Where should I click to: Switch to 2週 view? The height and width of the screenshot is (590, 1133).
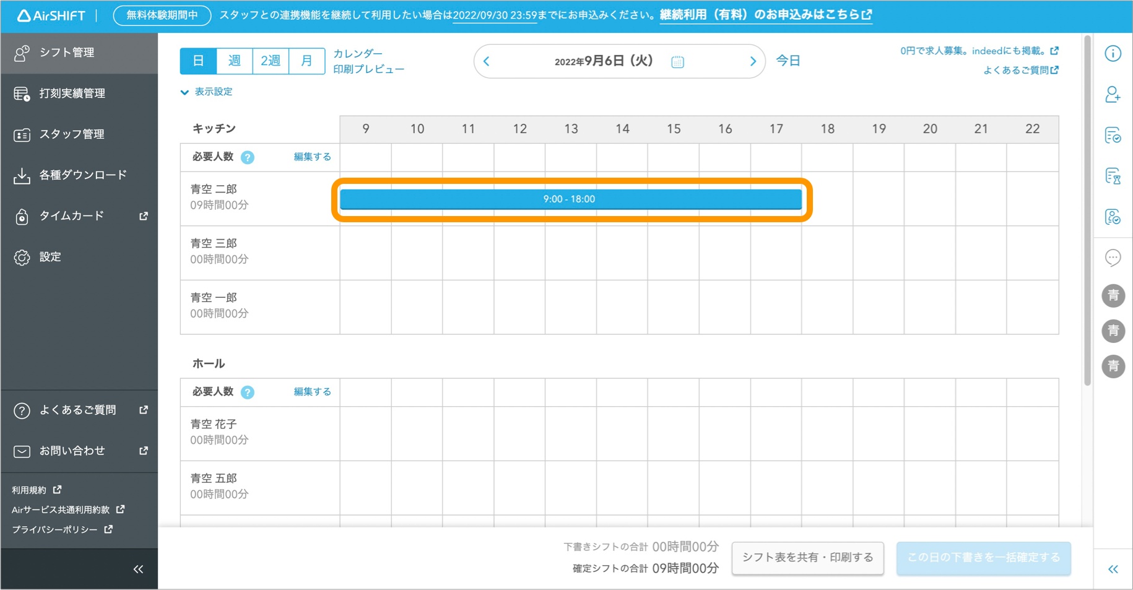point(270,61)
